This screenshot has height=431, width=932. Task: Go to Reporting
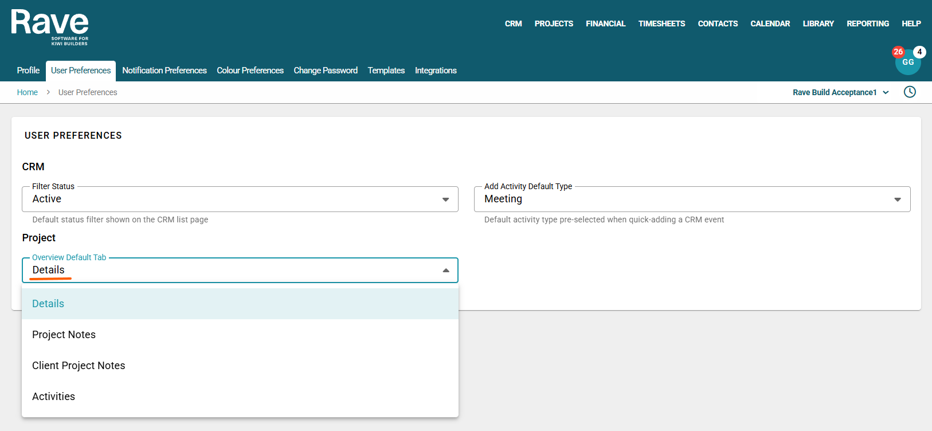(x=868, y=23)
